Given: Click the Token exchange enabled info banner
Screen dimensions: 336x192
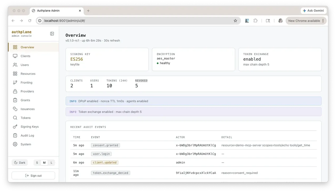Looking at the screenshot, I should pos(193,112).
